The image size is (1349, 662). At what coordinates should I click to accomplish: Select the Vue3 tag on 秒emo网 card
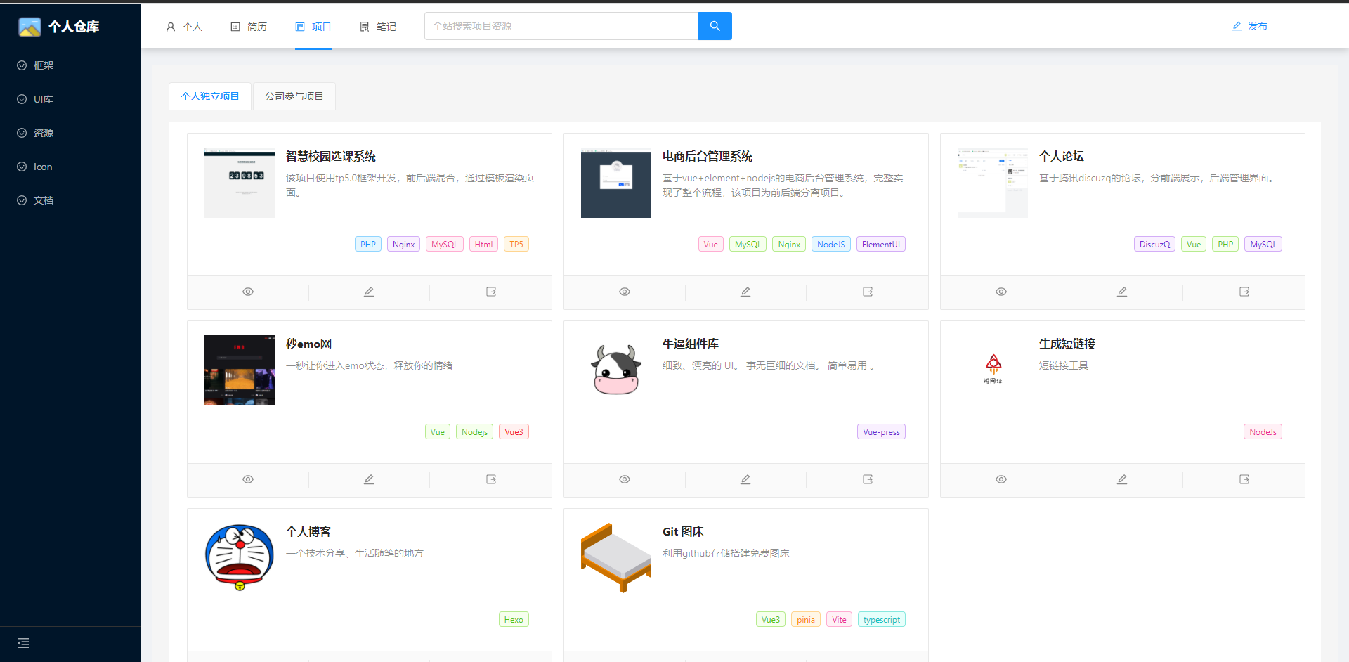(514, 431)
